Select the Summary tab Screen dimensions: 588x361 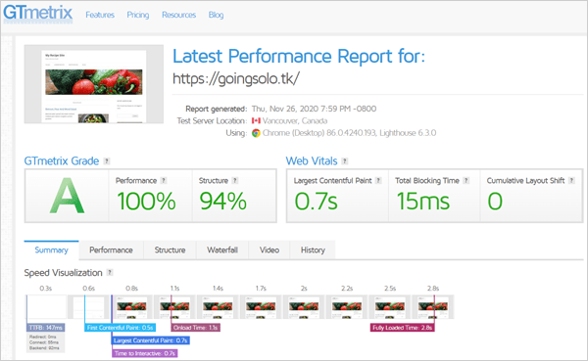pyautogui.click(x=51, y=250)
